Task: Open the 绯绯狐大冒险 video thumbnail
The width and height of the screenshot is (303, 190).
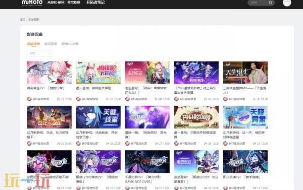Action: click(x=98, y=73)
